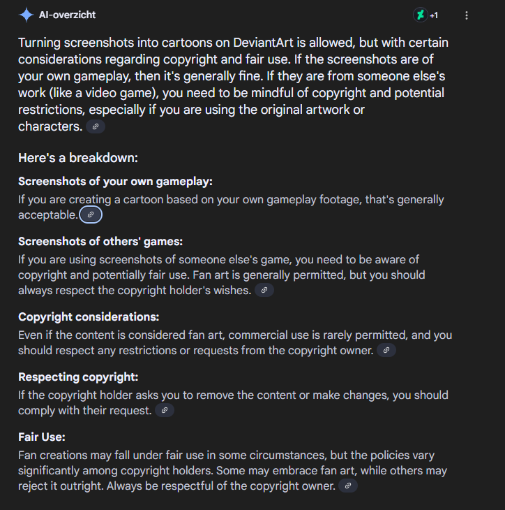Image resolution: width=505 pixels, height=510 pixels.
Task: Select the "Screenshots of your own gameplay:" heading
Action: coord(115,182)
